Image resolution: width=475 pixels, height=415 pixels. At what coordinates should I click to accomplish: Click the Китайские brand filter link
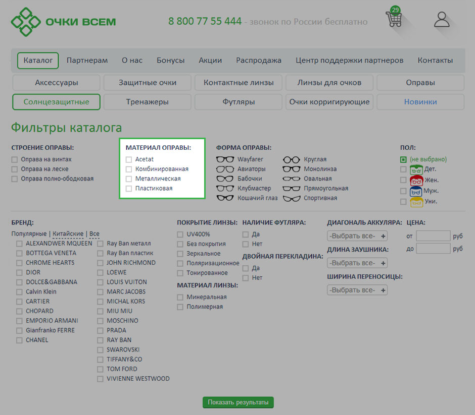click(x=68, y=234)
